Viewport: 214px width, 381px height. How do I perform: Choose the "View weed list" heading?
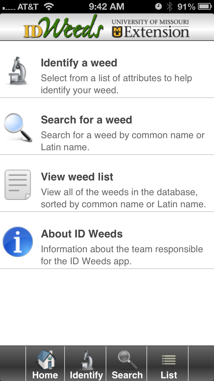click(x=77, y=177)
